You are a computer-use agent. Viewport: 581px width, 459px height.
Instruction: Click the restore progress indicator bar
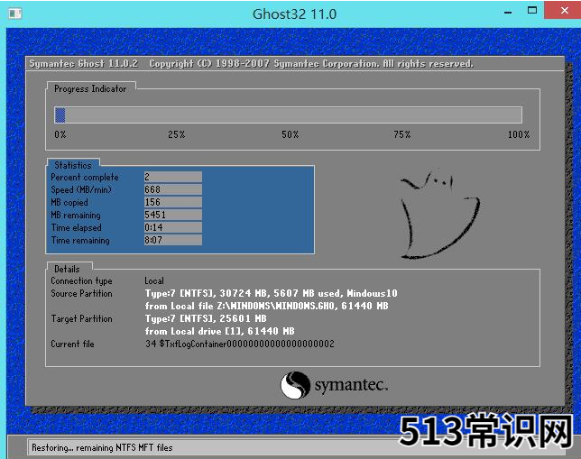[288, 115]
